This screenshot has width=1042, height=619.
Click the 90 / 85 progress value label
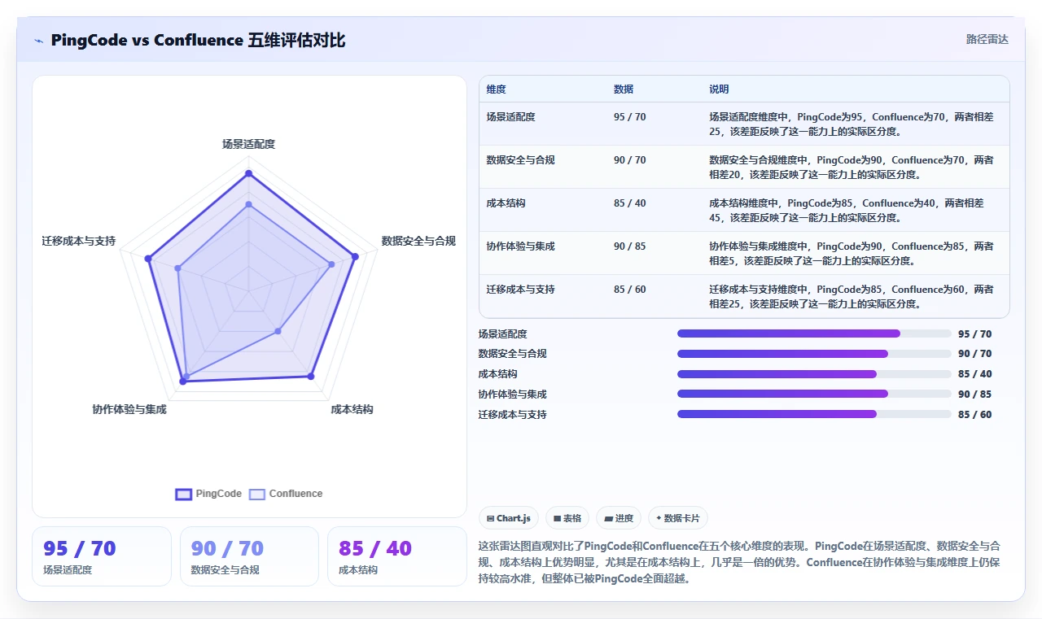click(x=974, y=395)
